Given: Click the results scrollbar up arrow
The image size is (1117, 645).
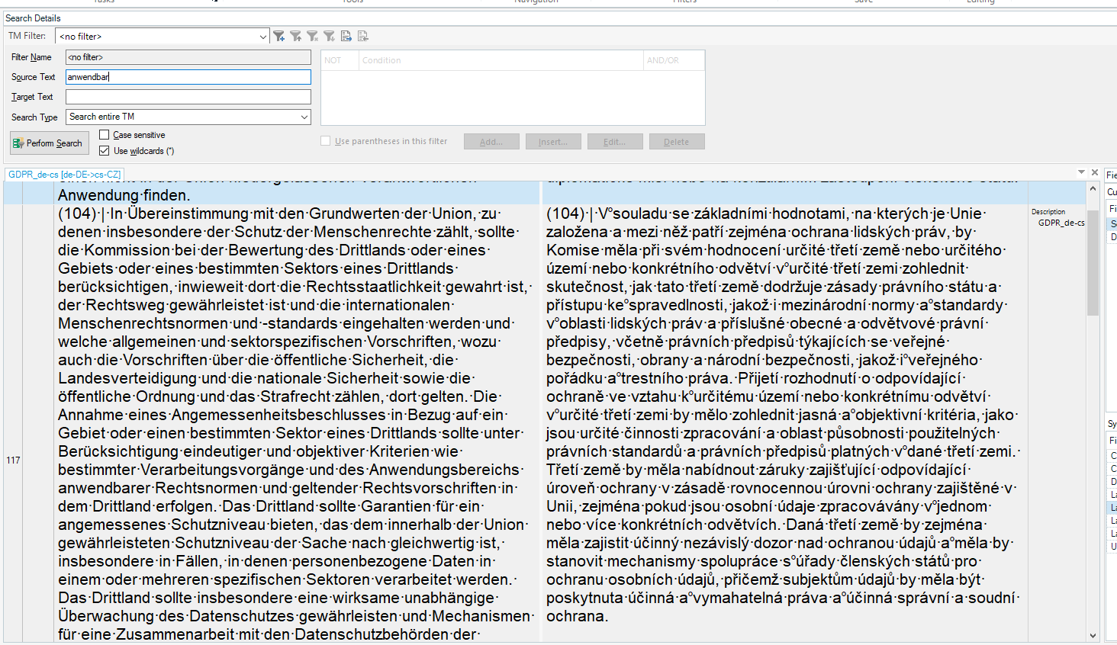Looking at the screenshot, I should coord(1093,188).
